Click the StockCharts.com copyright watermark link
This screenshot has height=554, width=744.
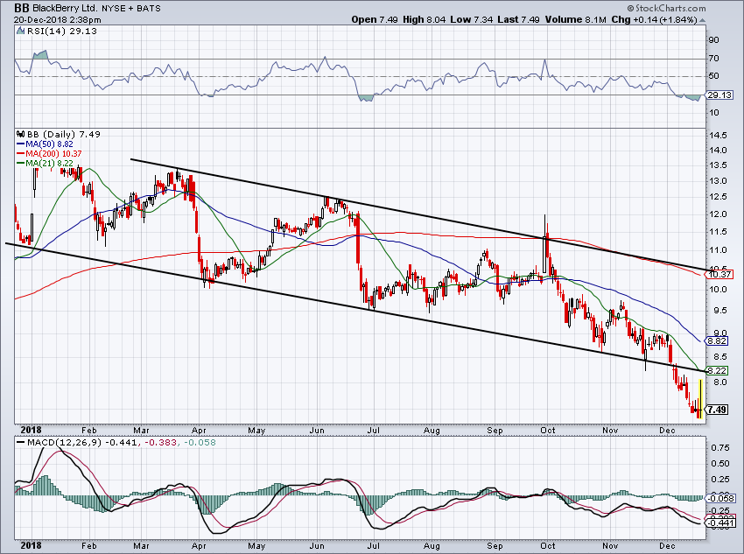pos(666,8)
